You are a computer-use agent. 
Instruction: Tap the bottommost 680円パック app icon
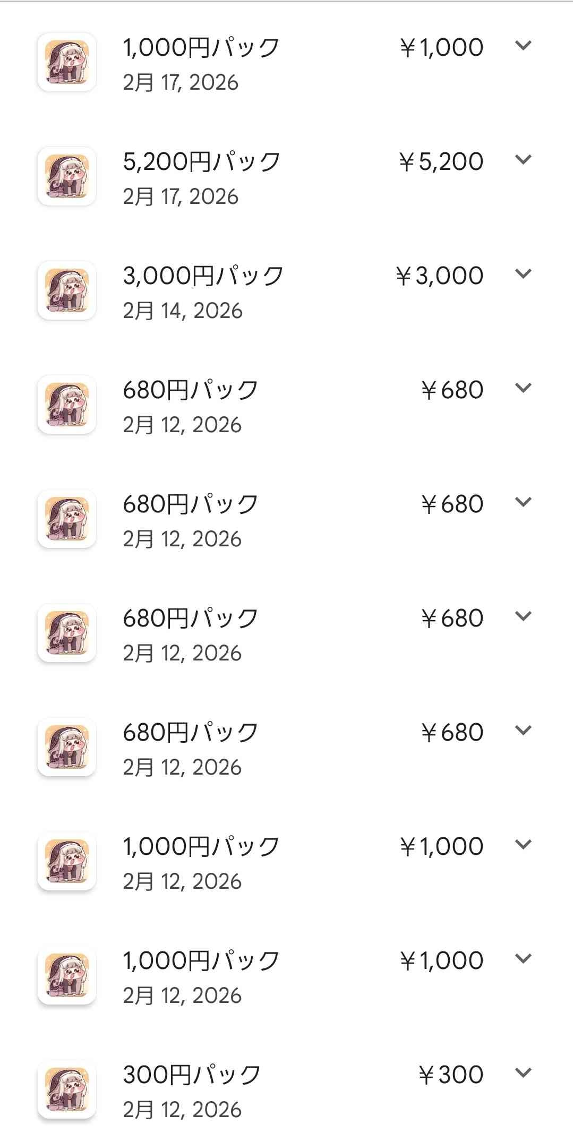pos(67,747)
